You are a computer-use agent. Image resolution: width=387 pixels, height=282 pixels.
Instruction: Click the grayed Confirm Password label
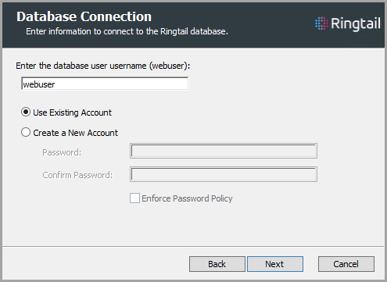77,175
